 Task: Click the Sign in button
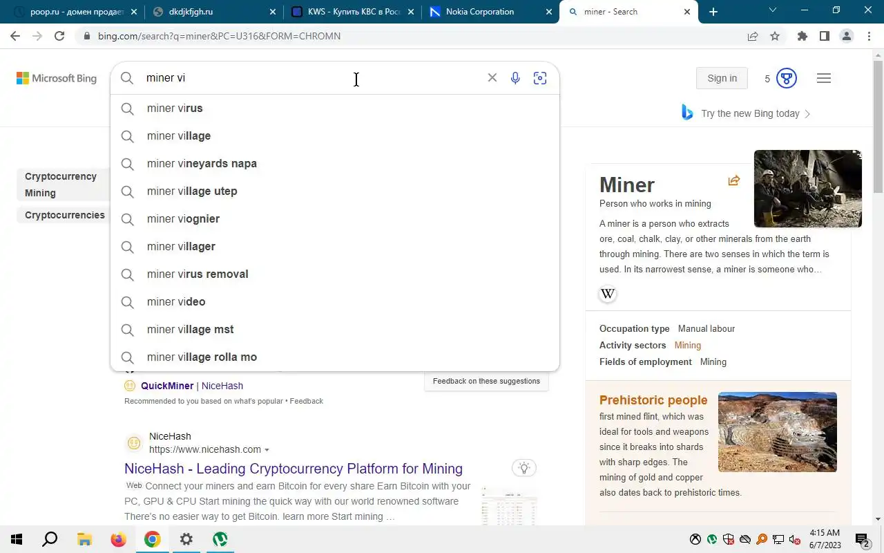point(722,78)
